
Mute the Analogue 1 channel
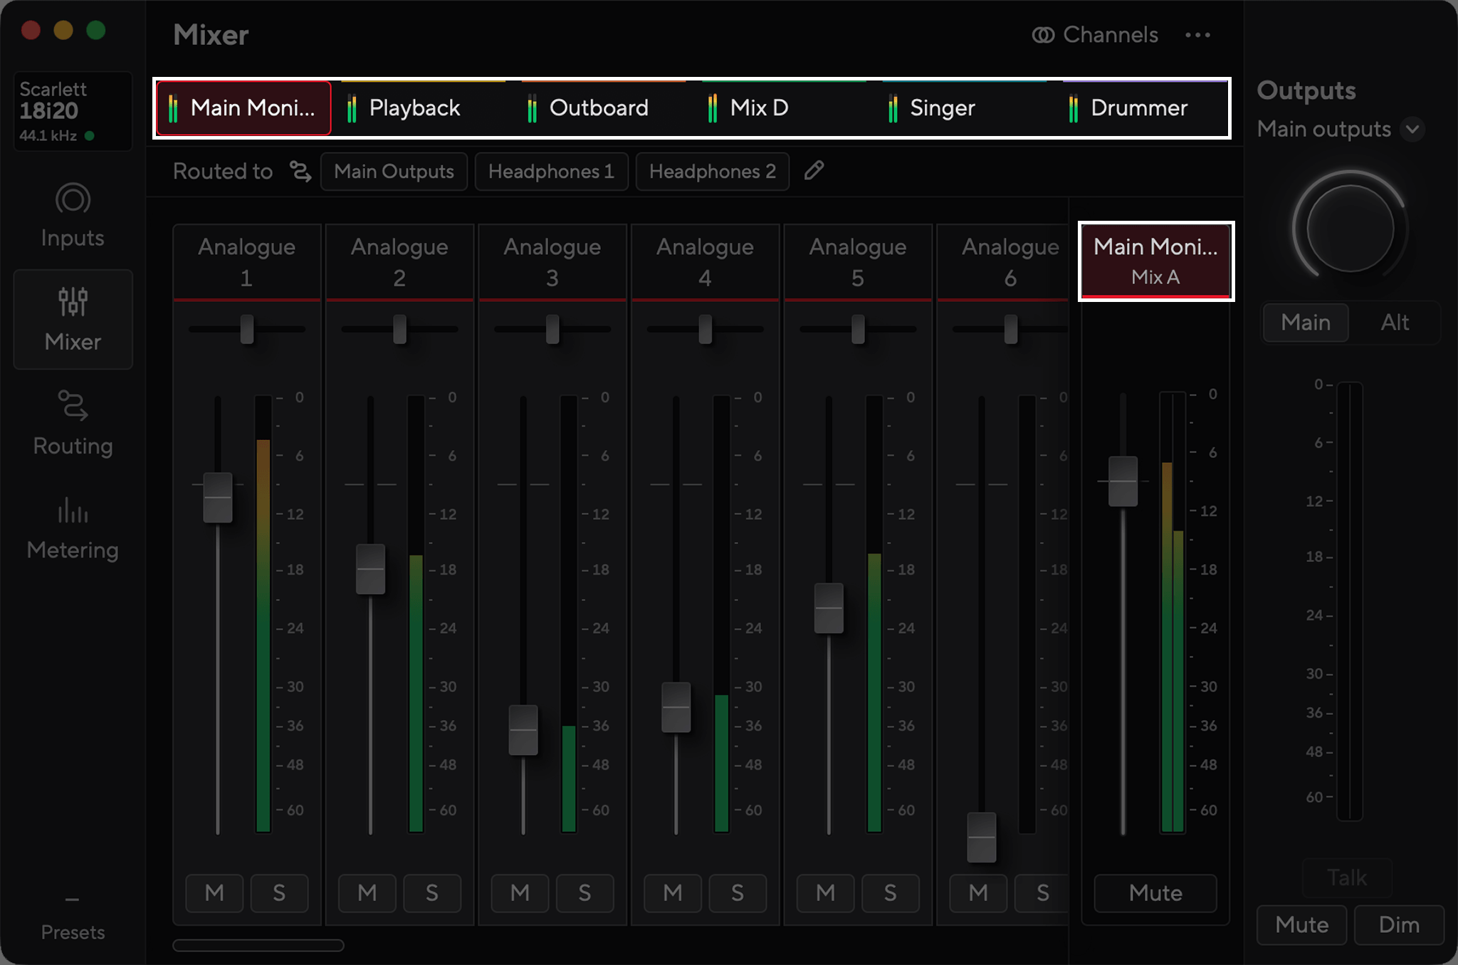(214, 893)
